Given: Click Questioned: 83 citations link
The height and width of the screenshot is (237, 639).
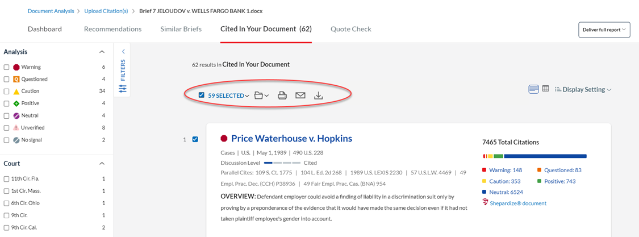Looking at the screenshot, I should click(563, 170).
